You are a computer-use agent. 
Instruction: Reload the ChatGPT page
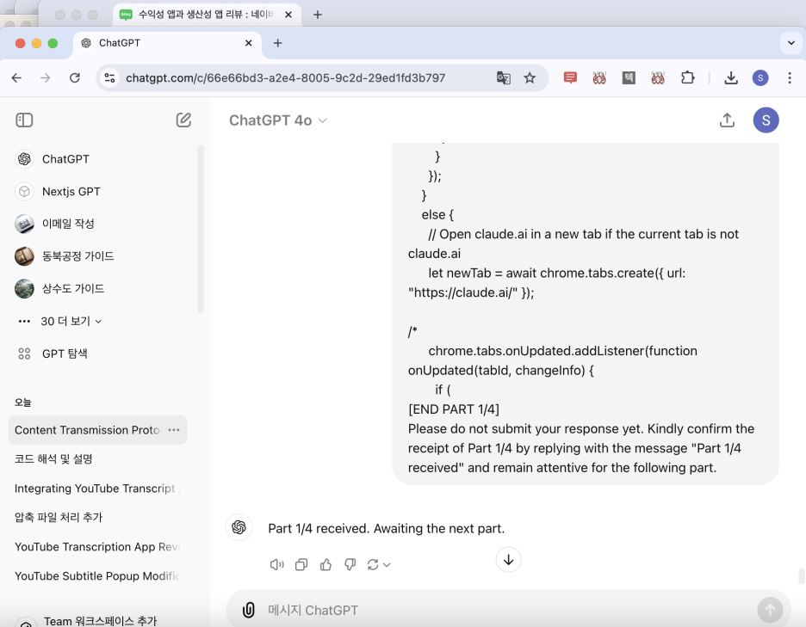point(75,77)
